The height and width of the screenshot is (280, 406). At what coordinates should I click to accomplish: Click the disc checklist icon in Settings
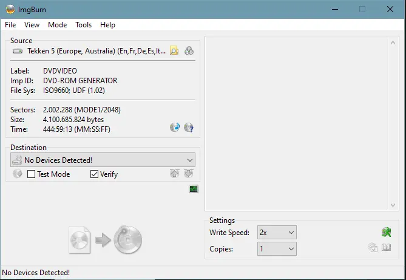coord(373,248)
